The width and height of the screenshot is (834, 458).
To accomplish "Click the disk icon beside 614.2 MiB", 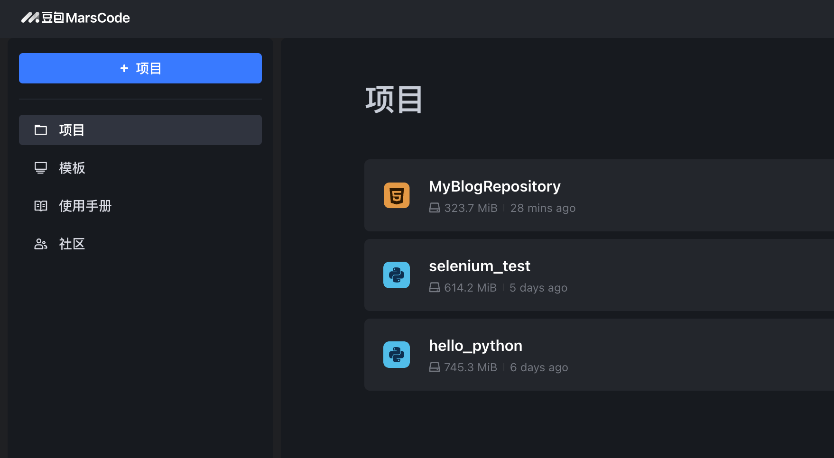I will pyautogui.click(x=435, y=287).
